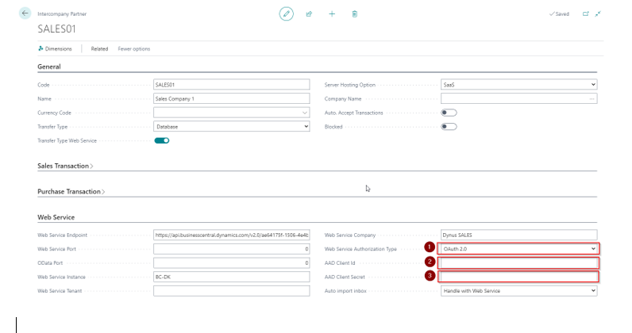
Task: Click OData Port field
Action: 231,263
